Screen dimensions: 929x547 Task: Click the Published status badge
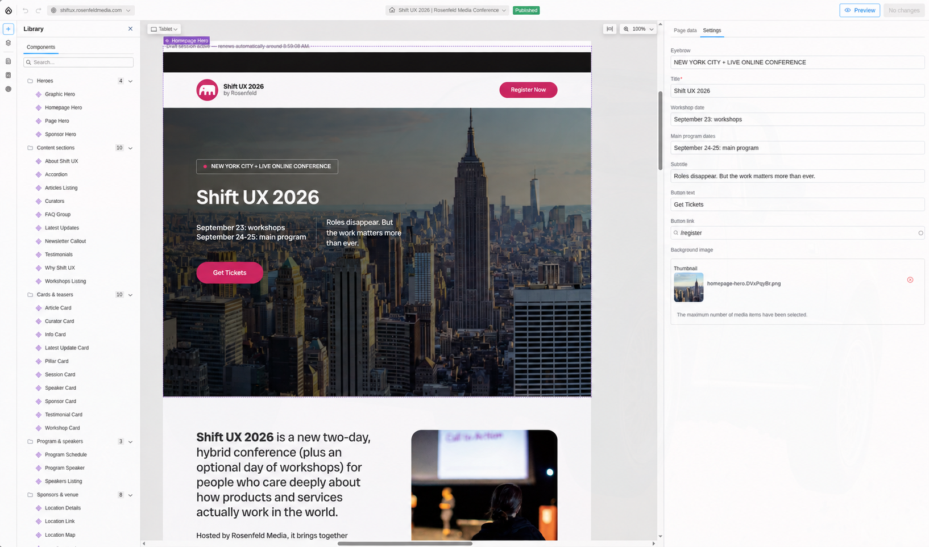[526, 10]
